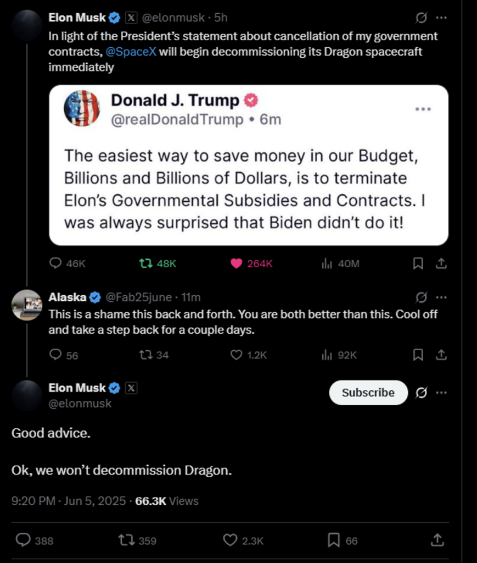Repost Alaska's reply
Image resolution: width=477 pixels, height=563 pixels.
146,355
